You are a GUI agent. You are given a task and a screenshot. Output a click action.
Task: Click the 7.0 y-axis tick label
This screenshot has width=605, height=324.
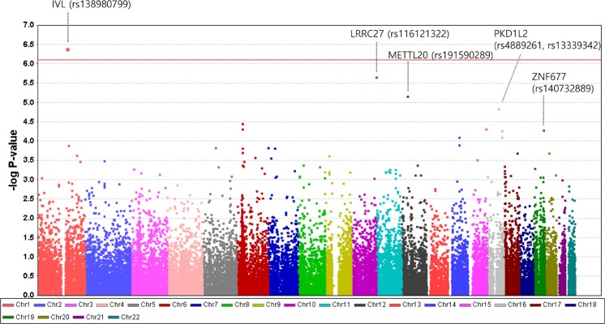26,25
